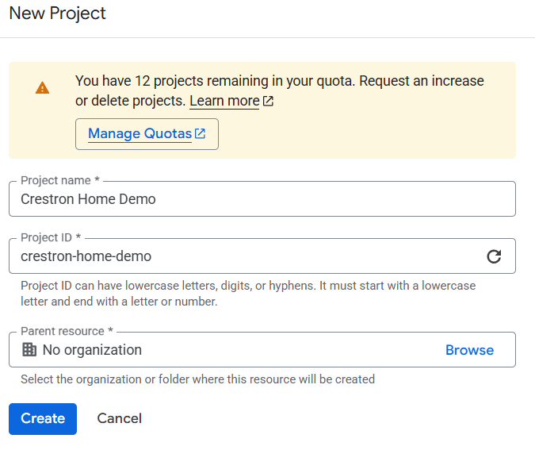Click the 'Select the organization or folder' hint
This screenshot has width=535, height=450.
coord(197,379)
